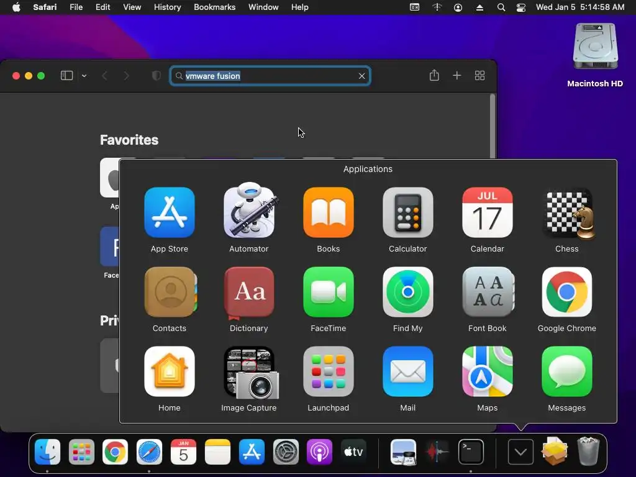636x477 pixels.
Task: Open Notes from the Dock
Action: [x=217, y=452]
